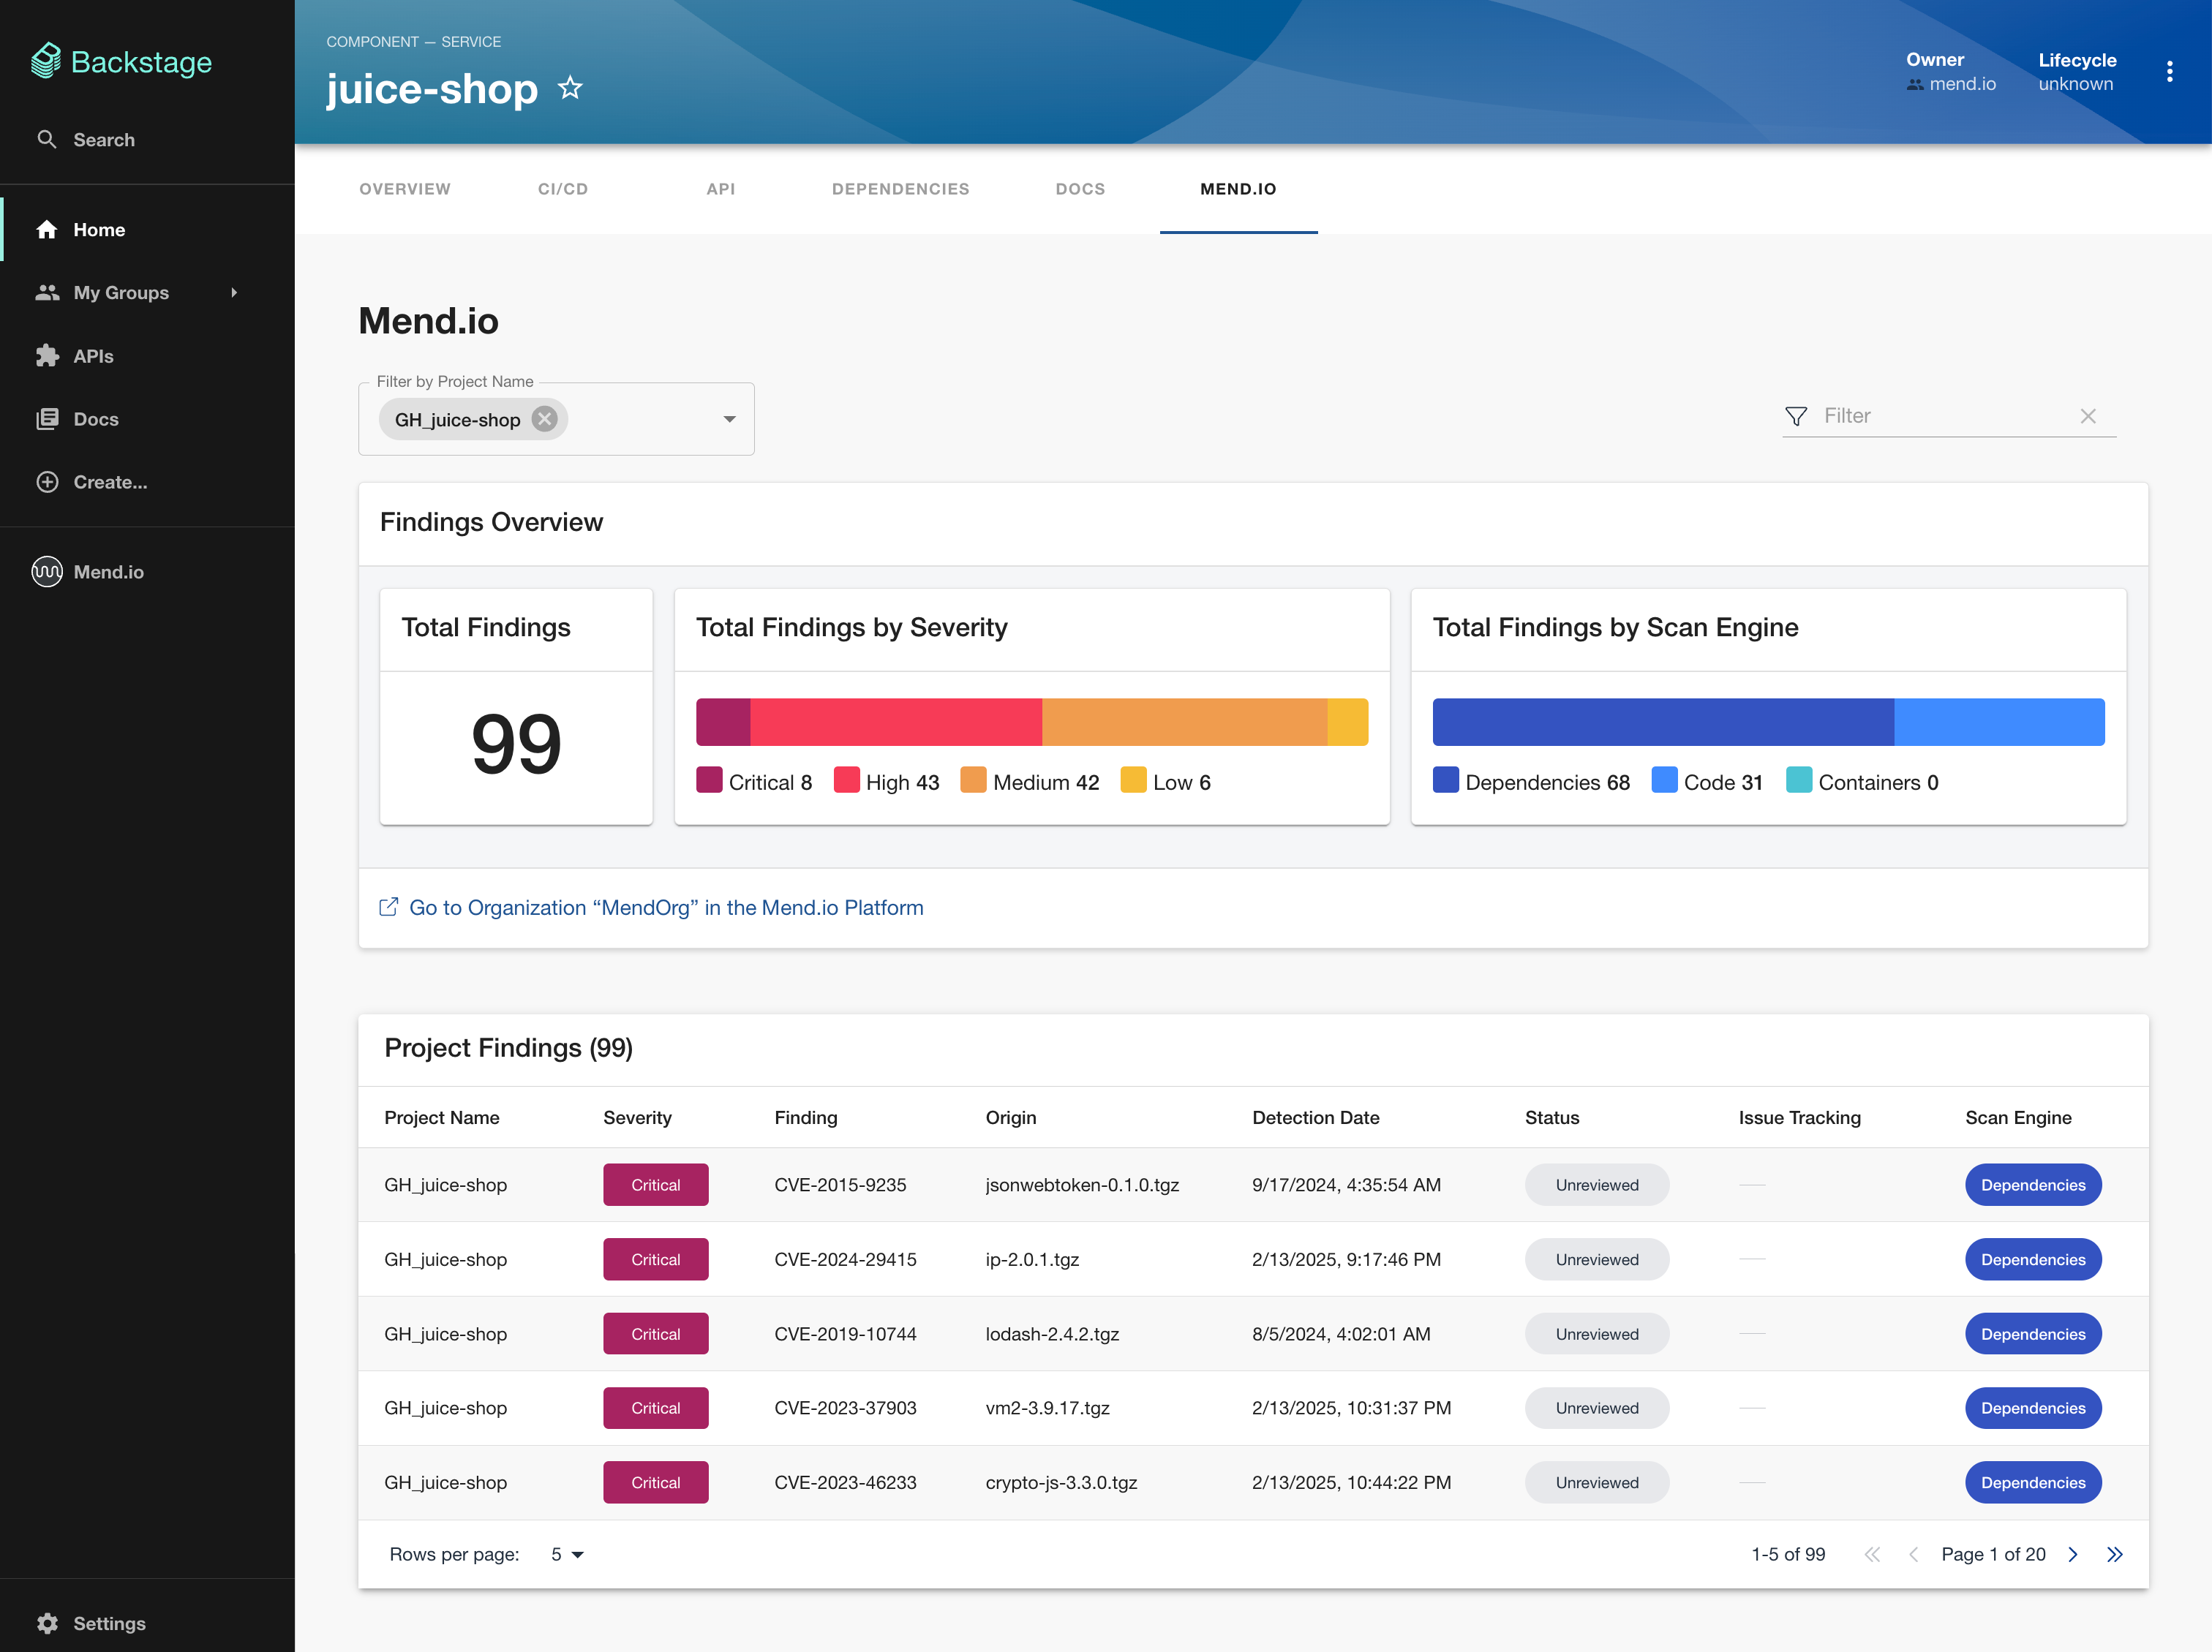2212x1652 pixels.
Task: Sort the table by Severity column
Action: coord(637,1117)
